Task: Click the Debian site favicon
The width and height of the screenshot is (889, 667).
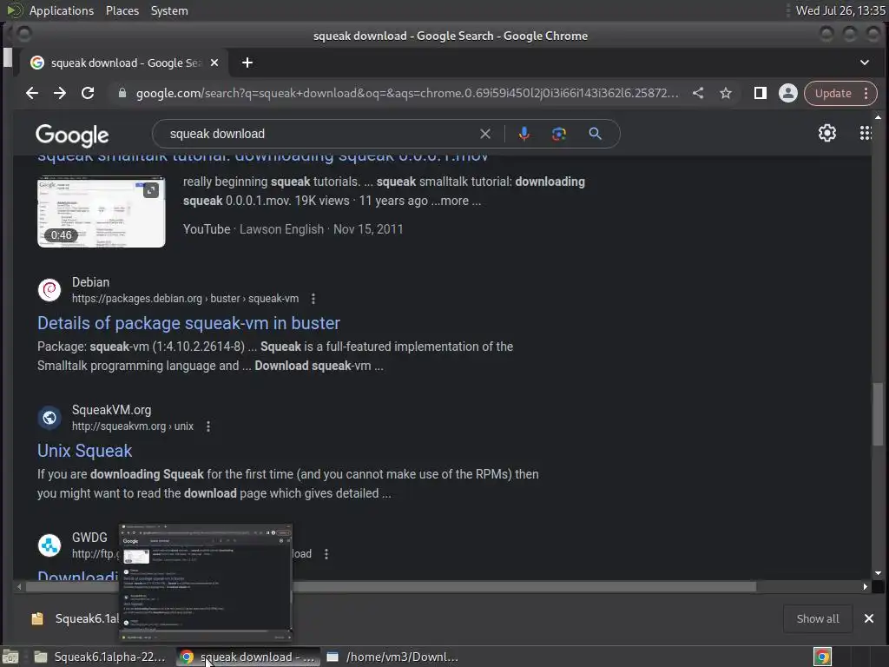Action: coord(49,290)
